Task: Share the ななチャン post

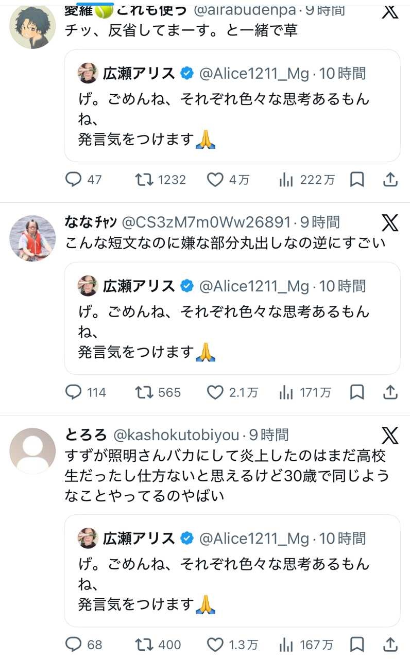Action: pos(391,393)
